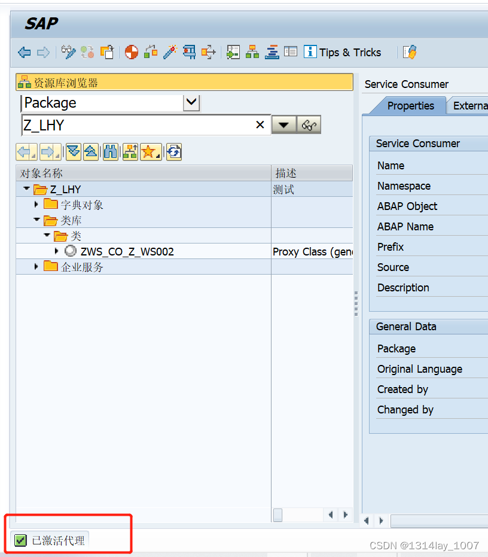This screenshot has width=488, height=557.
Task: Click the Test clamp icon in toolbar
Action: (190, 52)
